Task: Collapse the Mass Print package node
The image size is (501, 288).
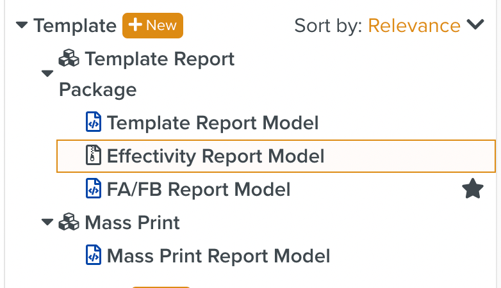Action: tap(47, 223)
